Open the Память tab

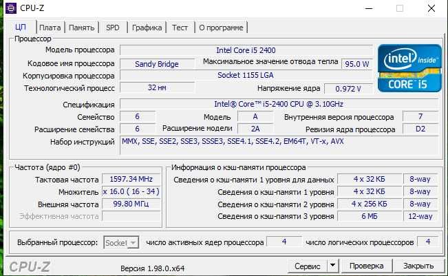81,28
